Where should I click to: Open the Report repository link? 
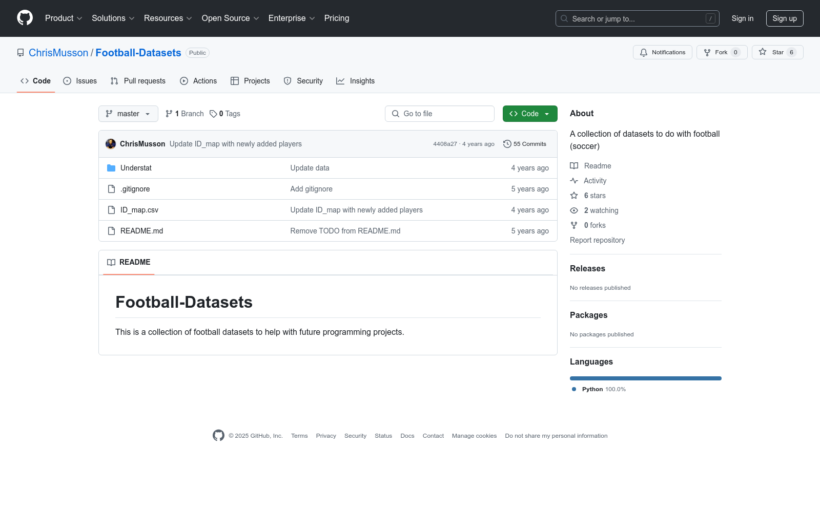(x=597, y=240)
